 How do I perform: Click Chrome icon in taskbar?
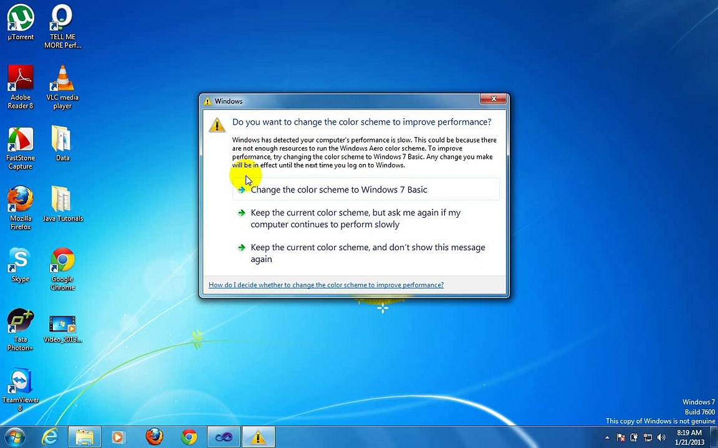point(189,437)
